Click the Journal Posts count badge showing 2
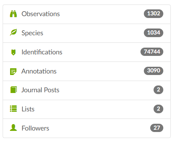This screenshot has width=173, height=144. [158, 90]
